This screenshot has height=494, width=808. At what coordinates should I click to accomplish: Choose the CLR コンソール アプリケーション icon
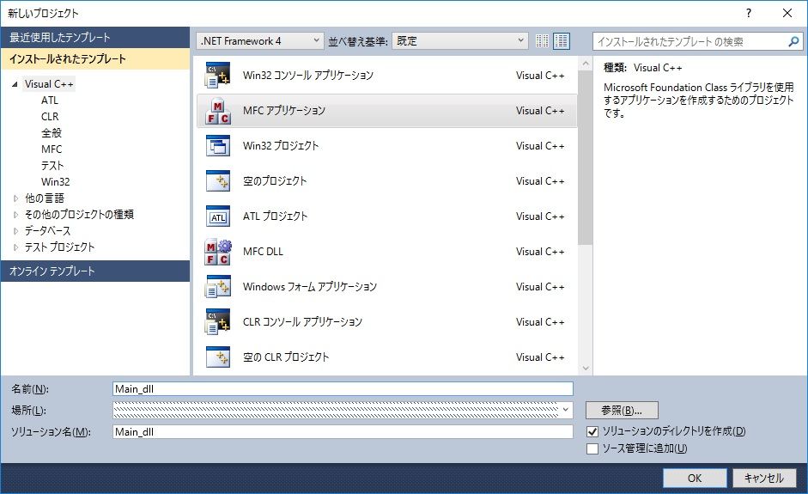pyautogui.click(x=218, y=322)
